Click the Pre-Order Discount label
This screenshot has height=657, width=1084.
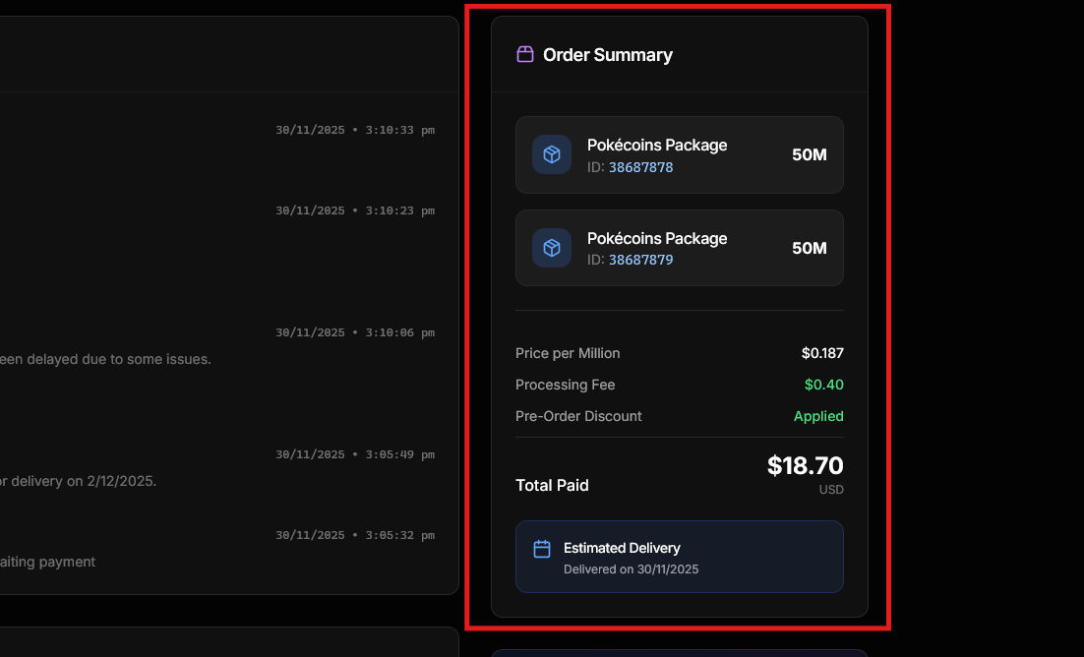(578, 416)
